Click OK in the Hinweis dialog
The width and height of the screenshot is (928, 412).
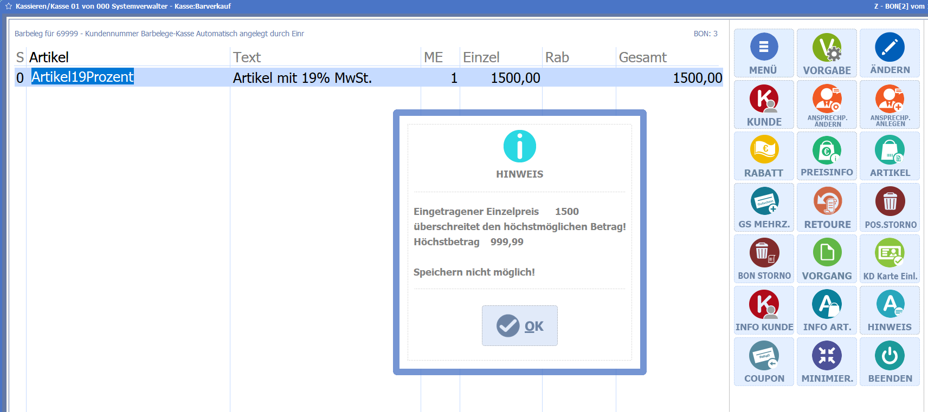click(519, 325)
